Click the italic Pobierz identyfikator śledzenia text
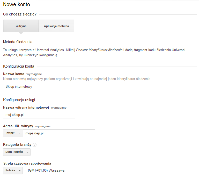 coord(99,50)
